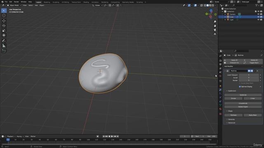Click the Camera object icon in outliner
Screen dimensions: 264x148
pos(228,14)
